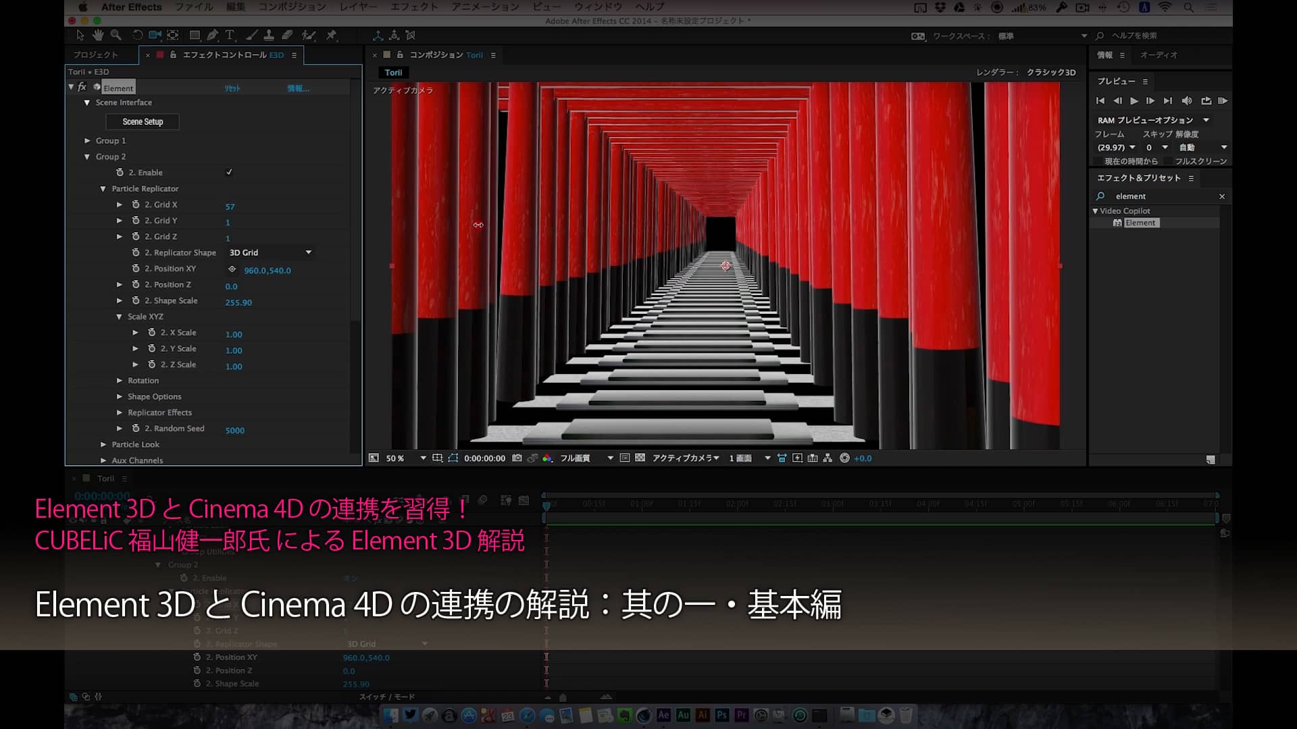Collapse the Scale XYZ section
Viewport: 1297px width, 729px height.
coord(119,317)
